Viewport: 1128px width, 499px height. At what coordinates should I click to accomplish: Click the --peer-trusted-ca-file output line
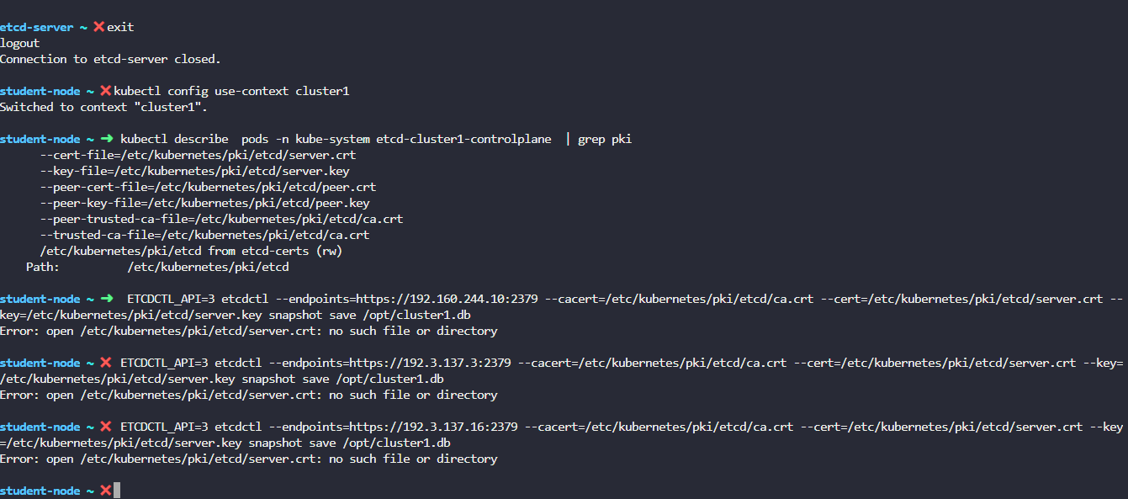(221, 219)
